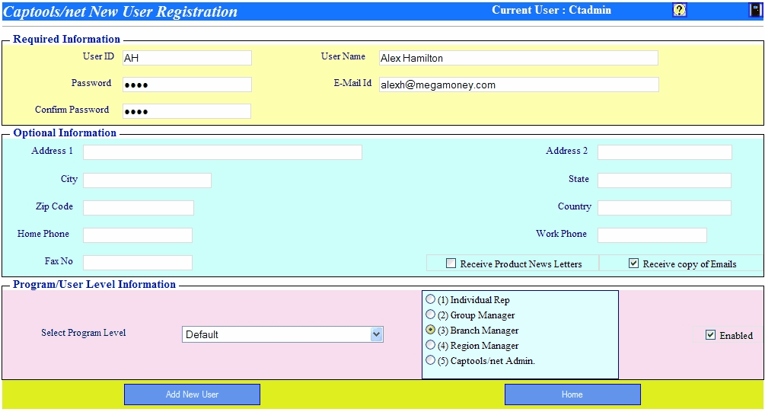This screenshot has height=412, width=765.
Task: Click the Select Program Level label
Action: [x=84, y=333]
